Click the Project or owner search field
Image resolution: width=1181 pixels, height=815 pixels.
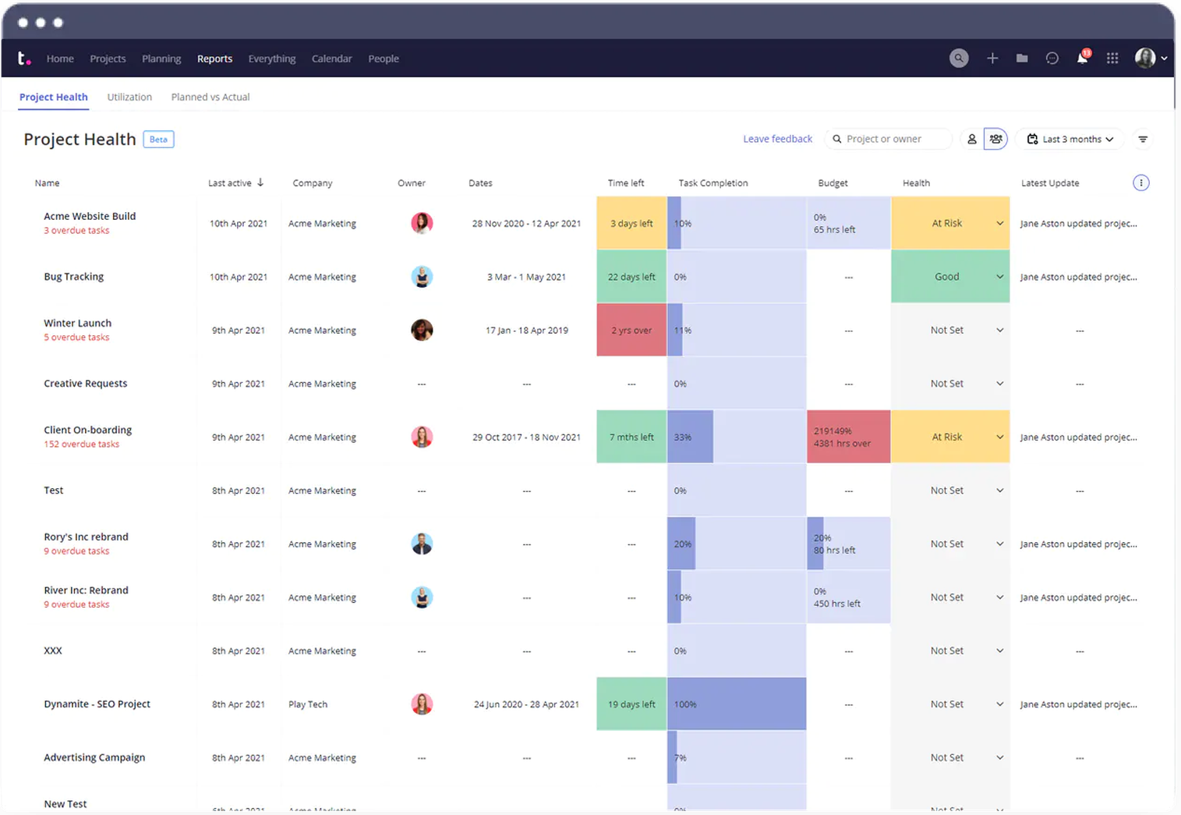[x=889, y=140]
